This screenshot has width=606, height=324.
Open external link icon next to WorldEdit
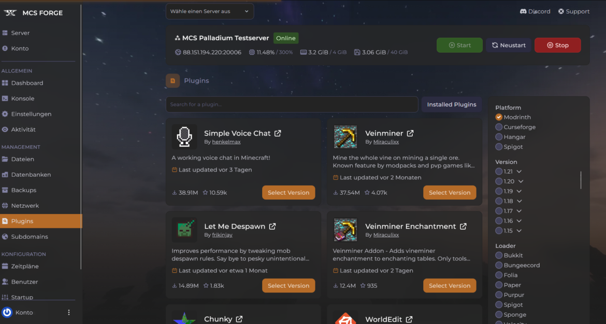click(409, 319)
